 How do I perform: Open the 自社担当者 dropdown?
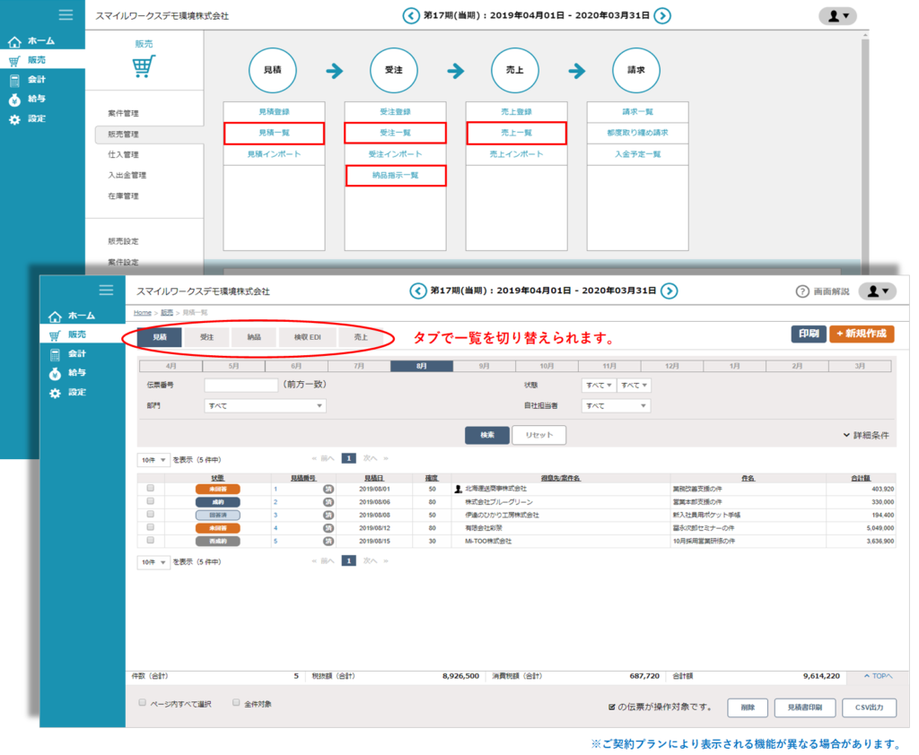click(617, 406)
